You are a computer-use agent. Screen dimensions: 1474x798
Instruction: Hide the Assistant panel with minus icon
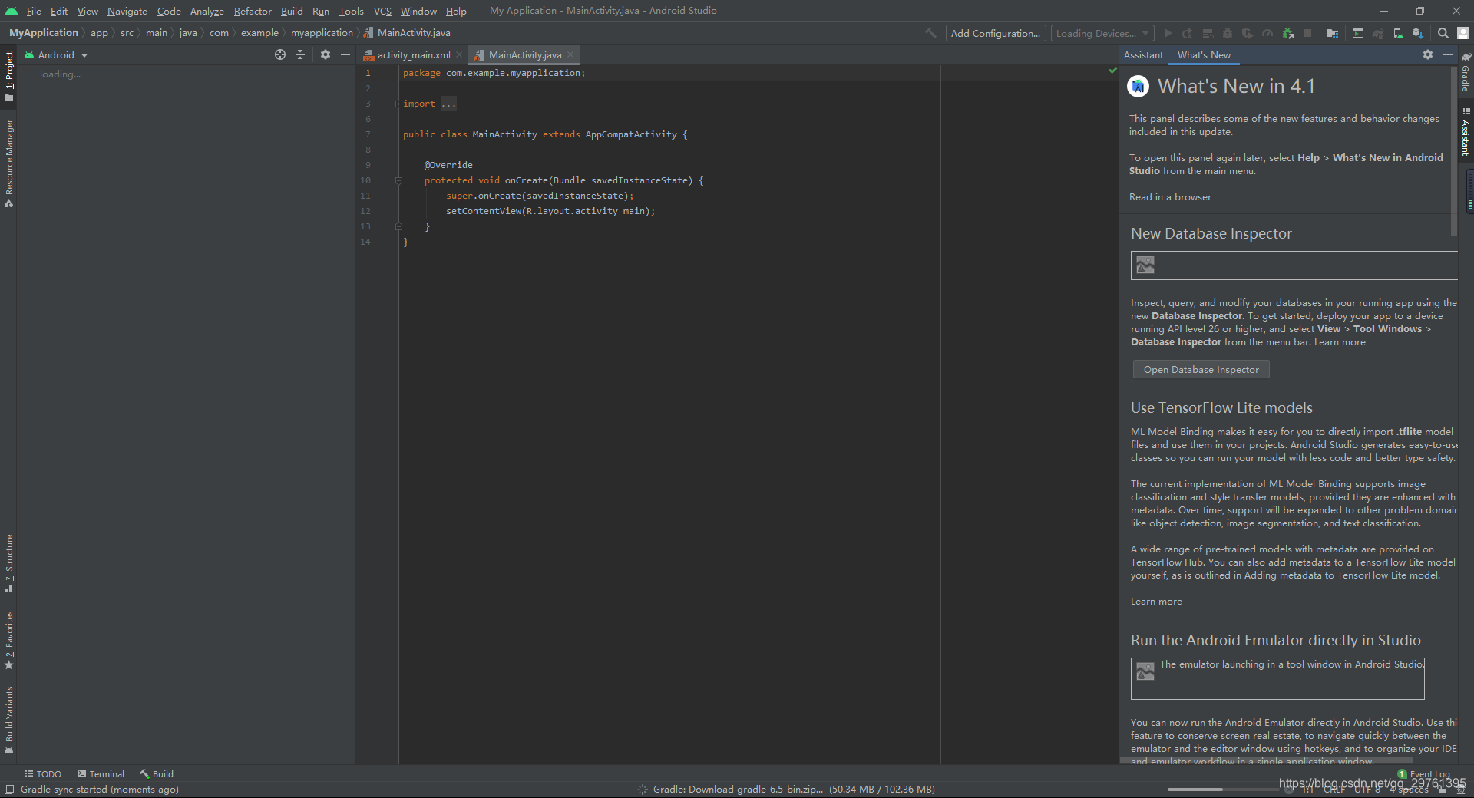click(x=1448, y=54)
